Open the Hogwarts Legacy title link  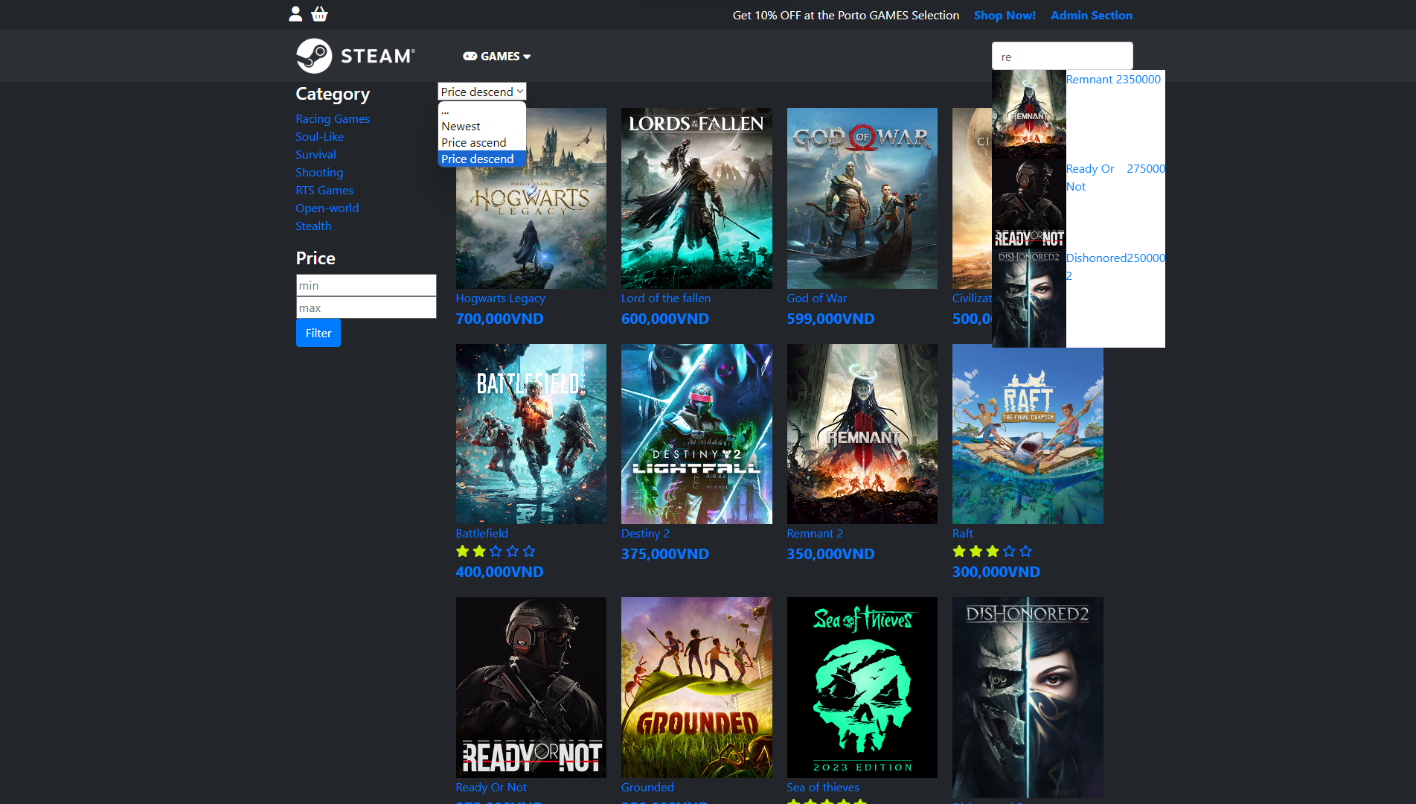[x=500, y=299]
